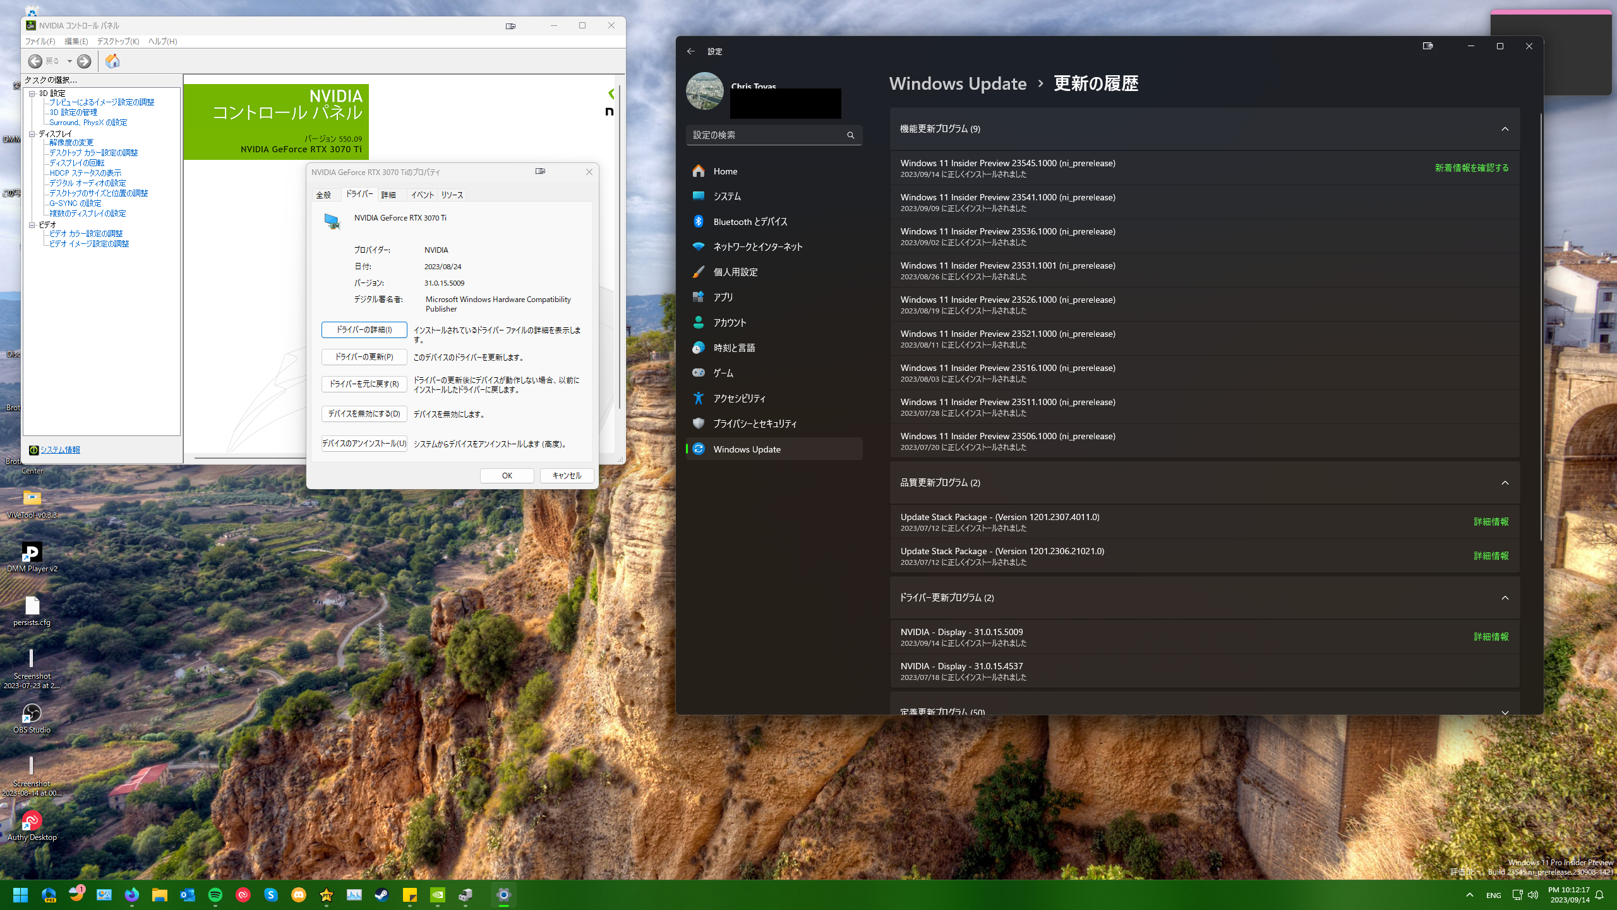This screenshot has width=1617, height=910.
Task: Open 詳細情報 for NVIDIA Display 31.0.15.5009
Action: 1491,637
